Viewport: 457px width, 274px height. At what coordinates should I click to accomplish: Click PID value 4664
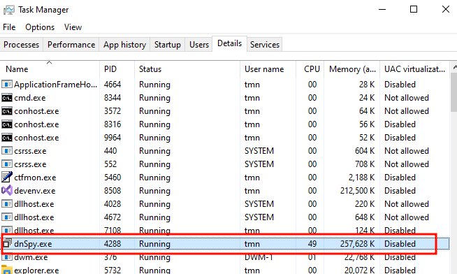pyautogui.click(x=113, y=85)
